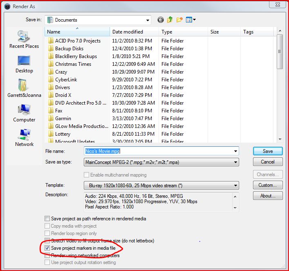Screen dimensions: 289x271
Task: Enable Stretch video to fill output frame
Action: click(x=47, y=241)
